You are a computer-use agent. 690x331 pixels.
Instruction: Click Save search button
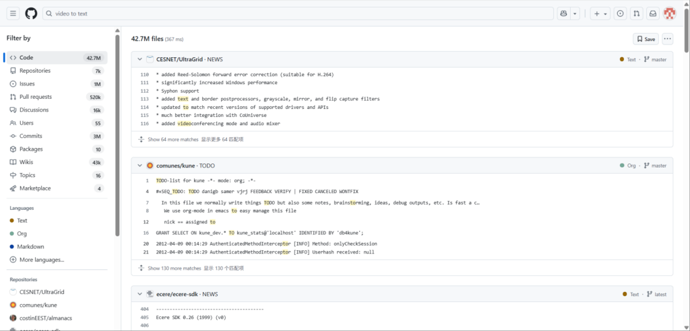tap(646, 39)
